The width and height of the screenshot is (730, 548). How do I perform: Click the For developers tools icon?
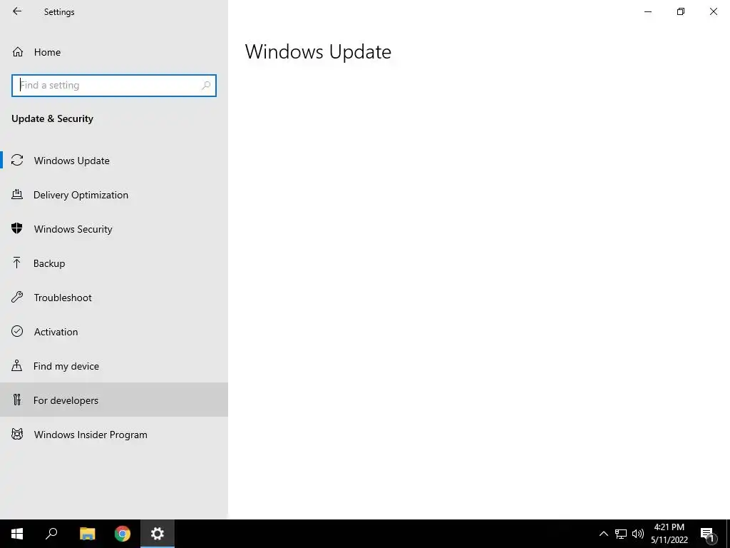click(x=17, y=400)
